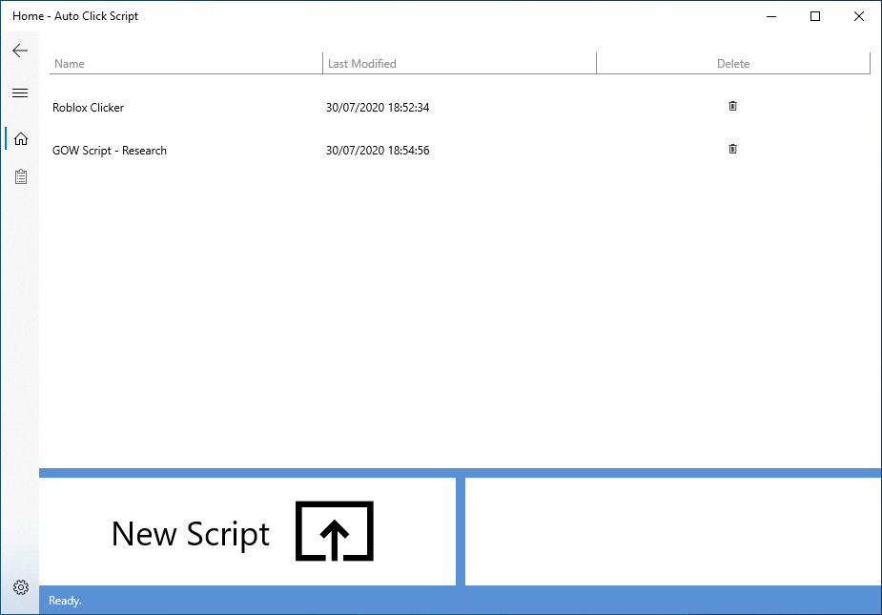The image size is (882, 615).
Task: Select the Home icon in the sidebar
Action: (20, 138)
